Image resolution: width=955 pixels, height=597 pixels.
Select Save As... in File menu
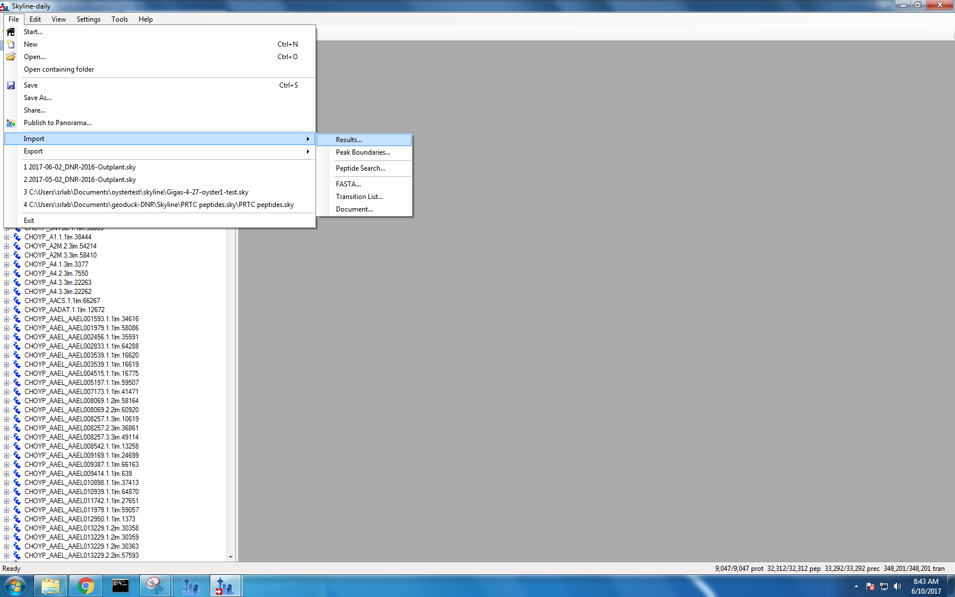[160, 98]
